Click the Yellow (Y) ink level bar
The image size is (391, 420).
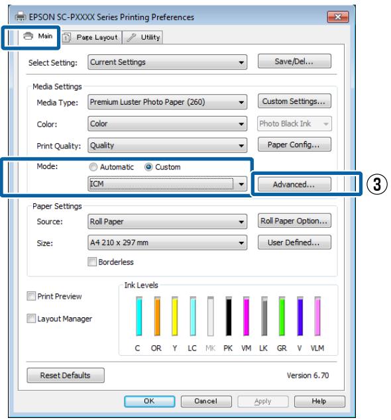click(x=175, y=316)
